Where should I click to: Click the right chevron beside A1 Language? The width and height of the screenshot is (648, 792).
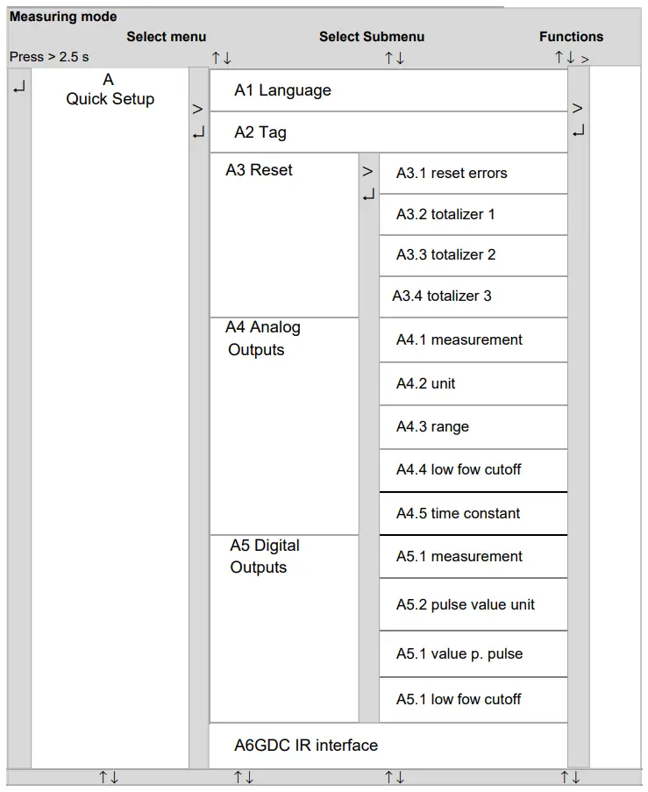198,110
